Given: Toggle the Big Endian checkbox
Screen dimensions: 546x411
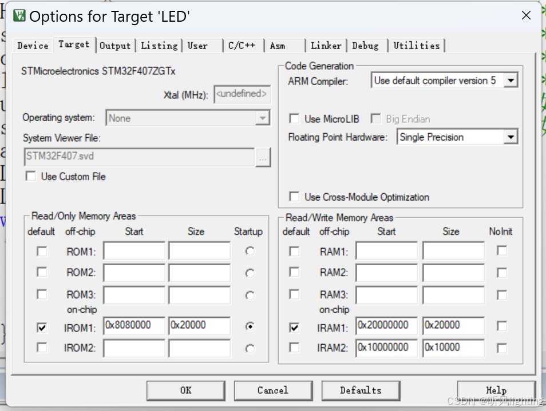Looking at the screenshot, I should click(375, 119).
